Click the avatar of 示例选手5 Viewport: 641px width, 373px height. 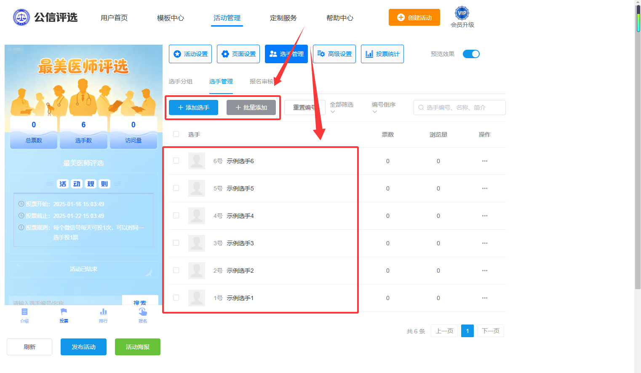(197, 188)
